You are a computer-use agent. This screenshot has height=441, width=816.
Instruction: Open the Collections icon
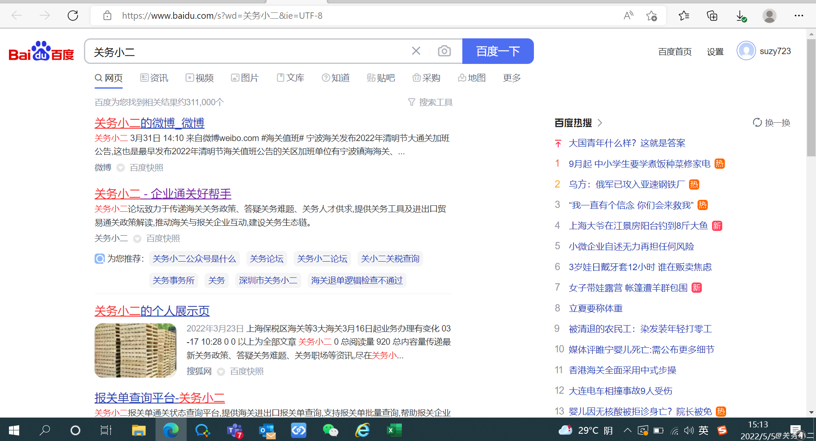(712, 16)
